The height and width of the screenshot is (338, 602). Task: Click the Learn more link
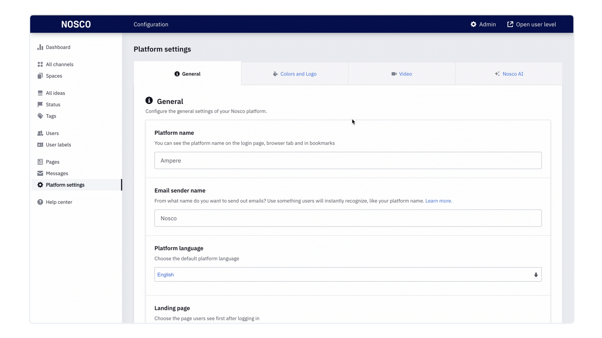click(438, 200)
